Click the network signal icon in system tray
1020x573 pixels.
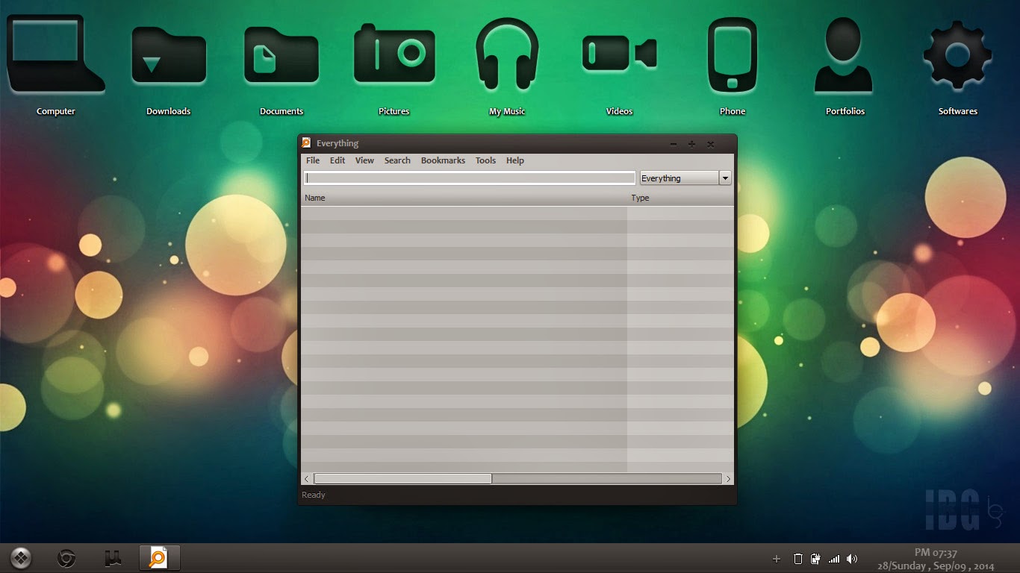834,558
